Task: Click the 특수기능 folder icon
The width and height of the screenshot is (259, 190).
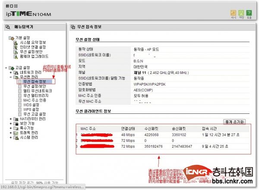Action: 16,128
